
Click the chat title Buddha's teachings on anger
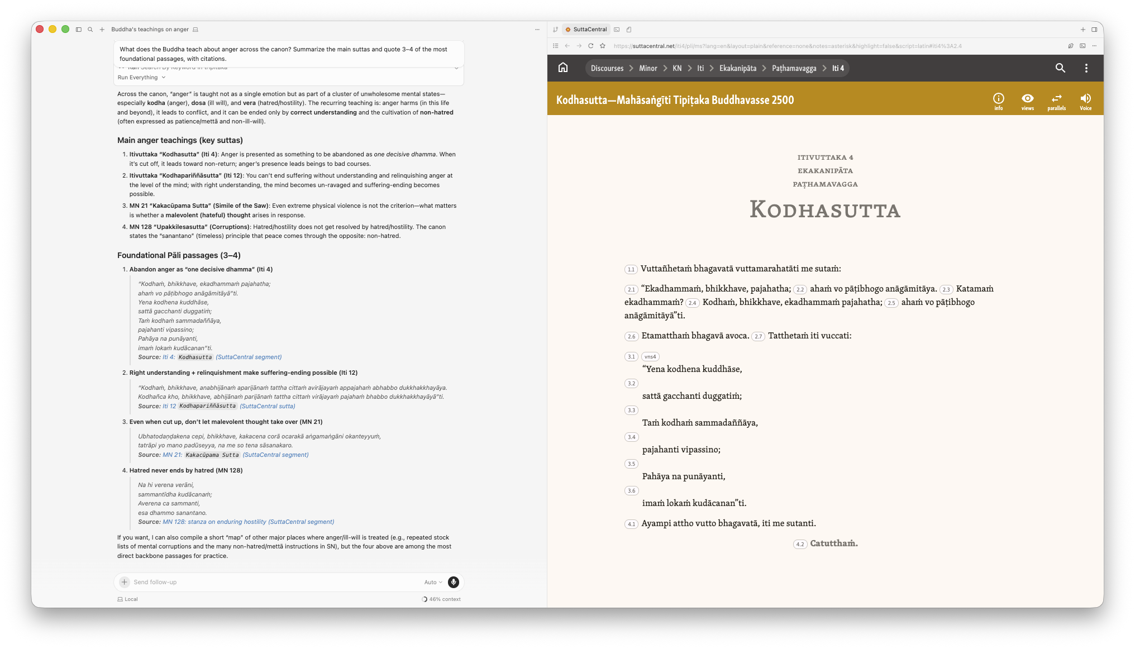pos(150,30)
